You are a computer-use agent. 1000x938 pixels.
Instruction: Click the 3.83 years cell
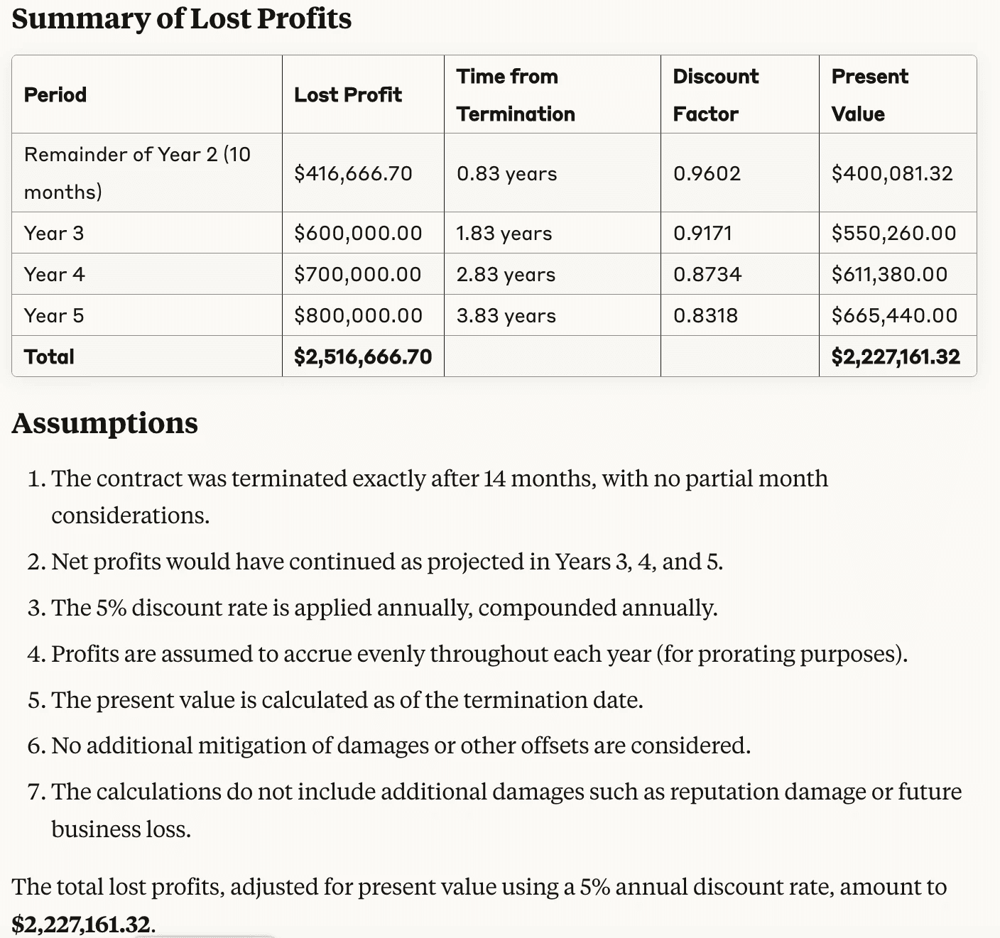pos(506,315)
